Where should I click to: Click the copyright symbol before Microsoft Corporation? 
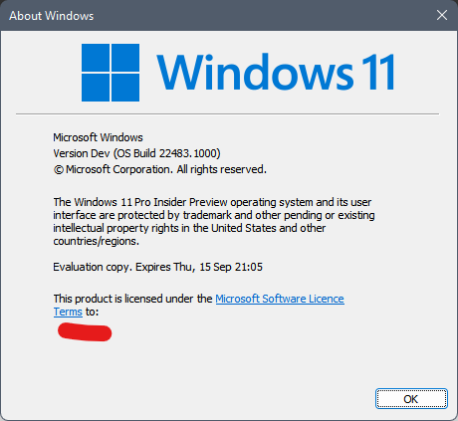tap(59, 170)
